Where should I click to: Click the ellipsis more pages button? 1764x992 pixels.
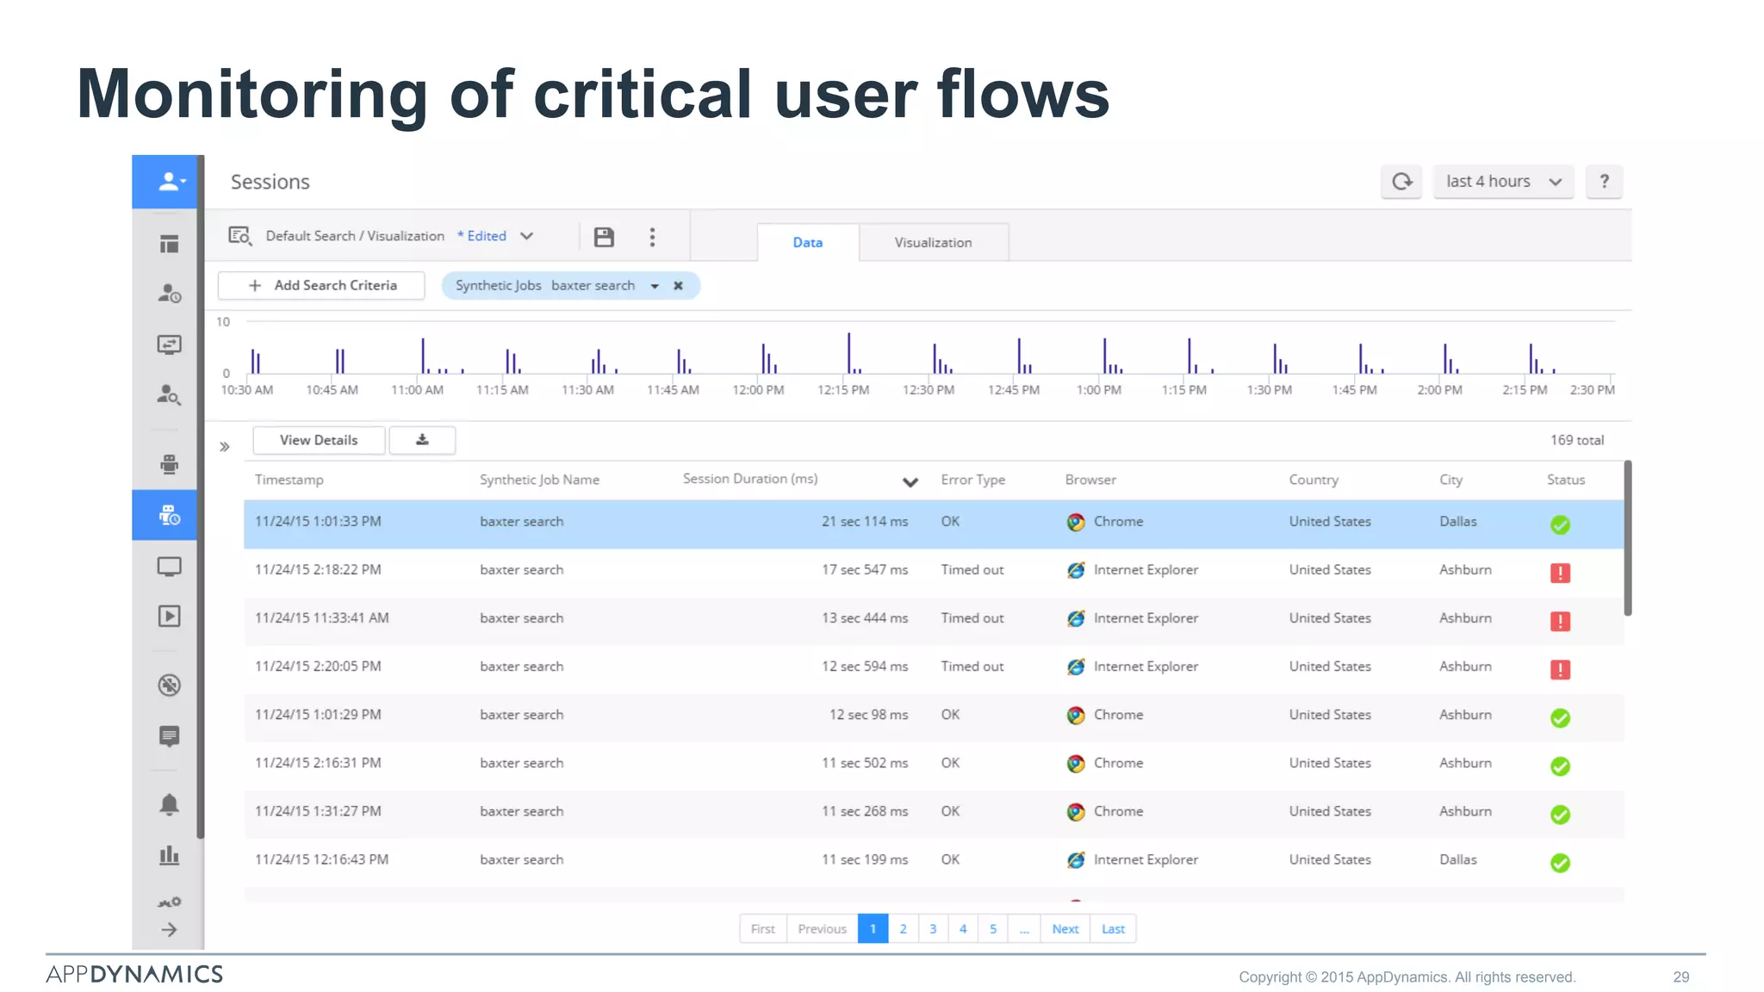click(1024, 929)
